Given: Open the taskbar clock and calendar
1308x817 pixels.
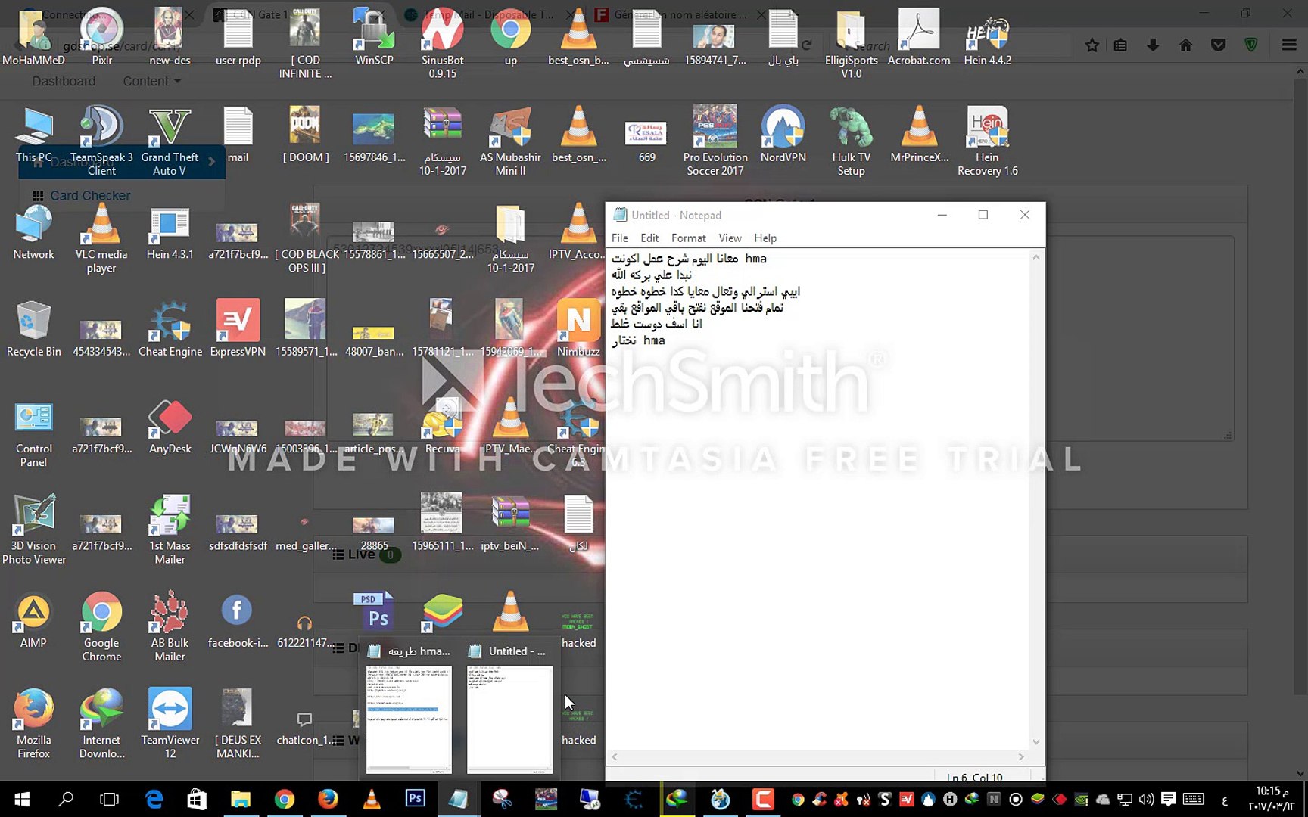Looking at the screenshot, I should click(1272, 799).
